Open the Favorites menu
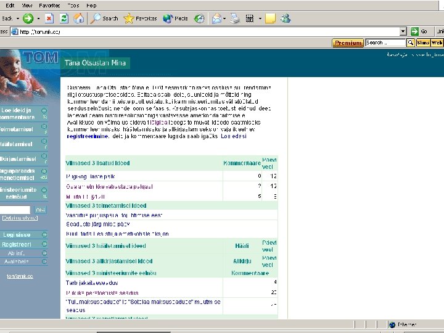444x333 pixels. click(49, 6)
